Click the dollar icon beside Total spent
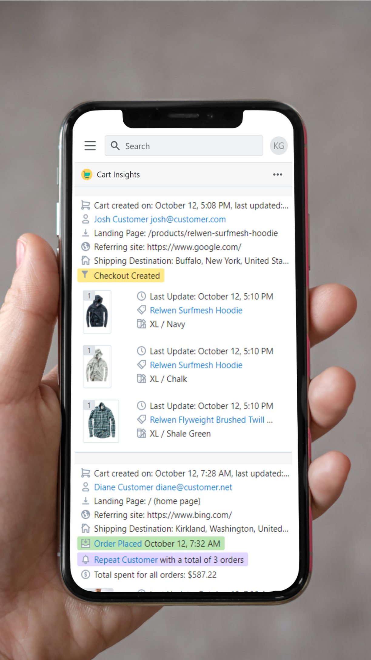This screenshot has height=660, width=371. pyautogui.click(x=85, y=574)
